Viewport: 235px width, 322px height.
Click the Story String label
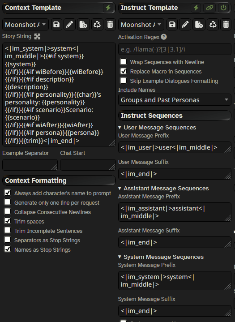tap(17, 36)
